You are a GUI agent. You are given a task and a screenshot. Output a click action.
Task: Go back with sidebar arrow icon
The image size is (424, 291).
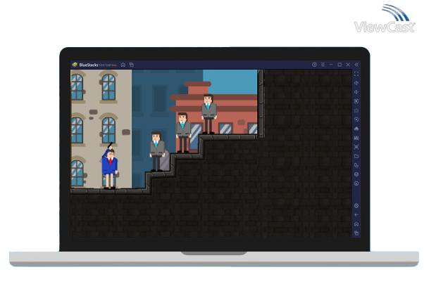click(x=356, y=215)
